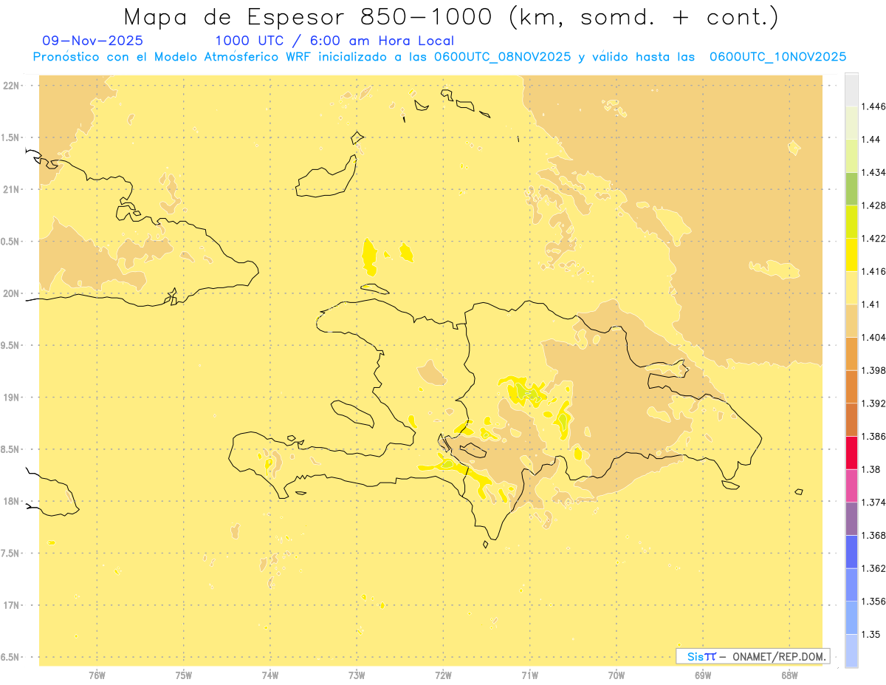The height and width of the screenshot is (685, 886).
Task: Click the legend value '1.416'
Action: [x=873, y=271]
